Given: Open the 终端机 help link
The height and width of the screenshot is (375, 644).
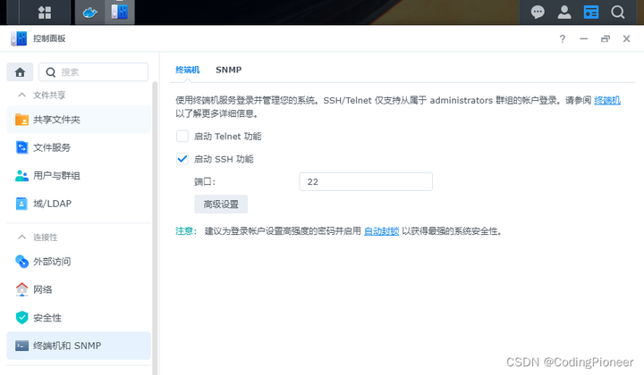Looking at the screenshot, I should click(x=607, y=100).
